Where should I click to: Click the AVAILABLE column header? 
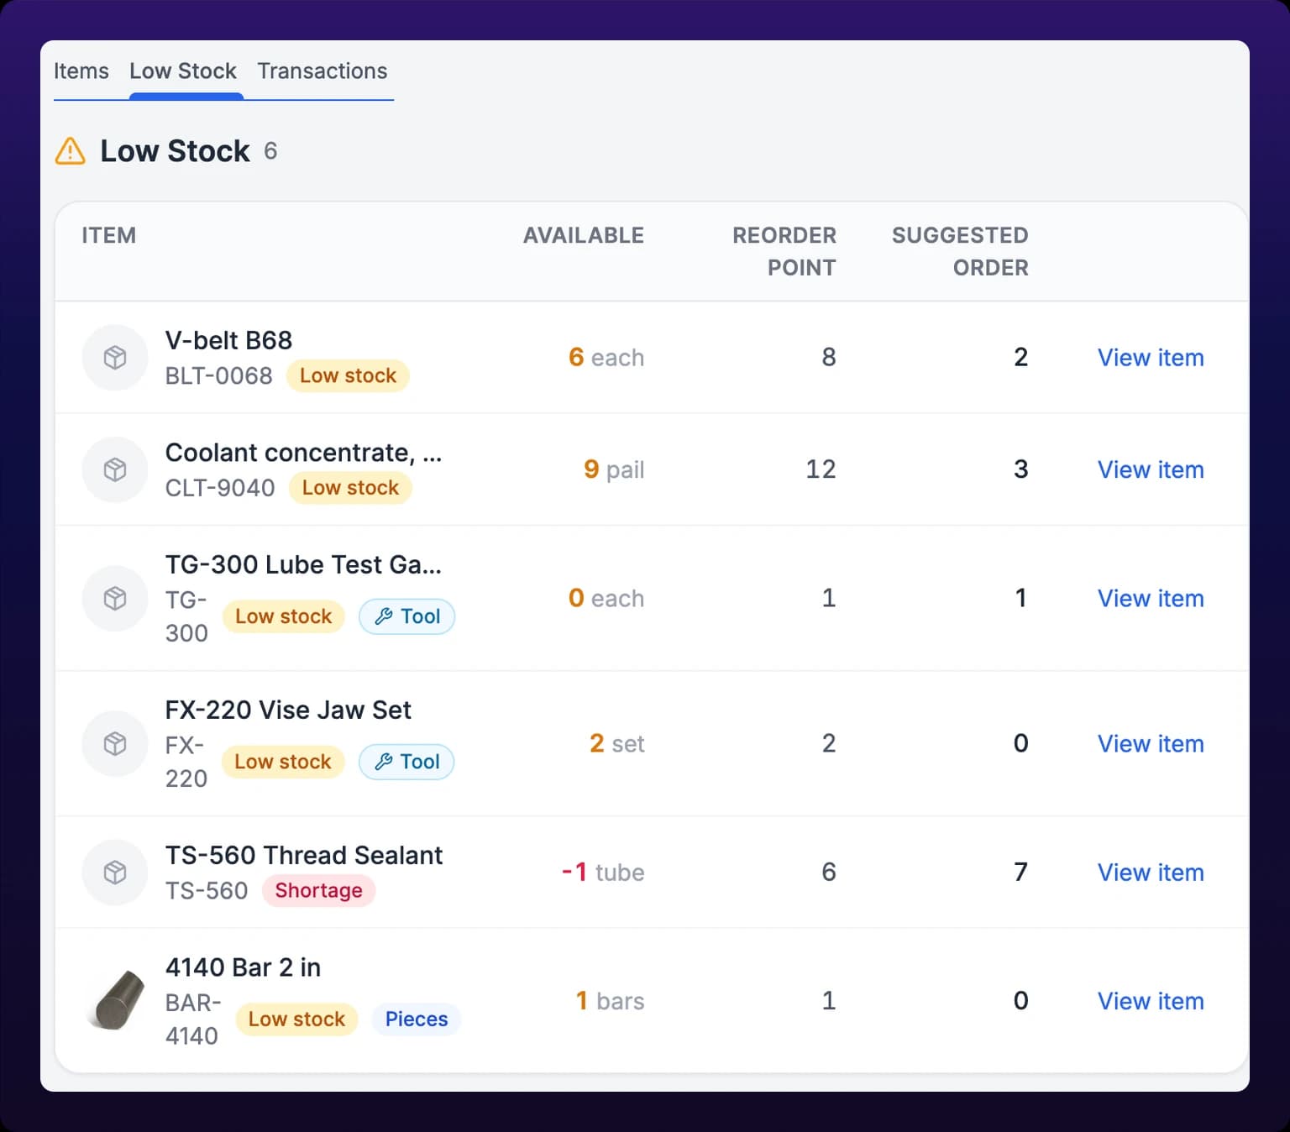[x=584, y=235]
